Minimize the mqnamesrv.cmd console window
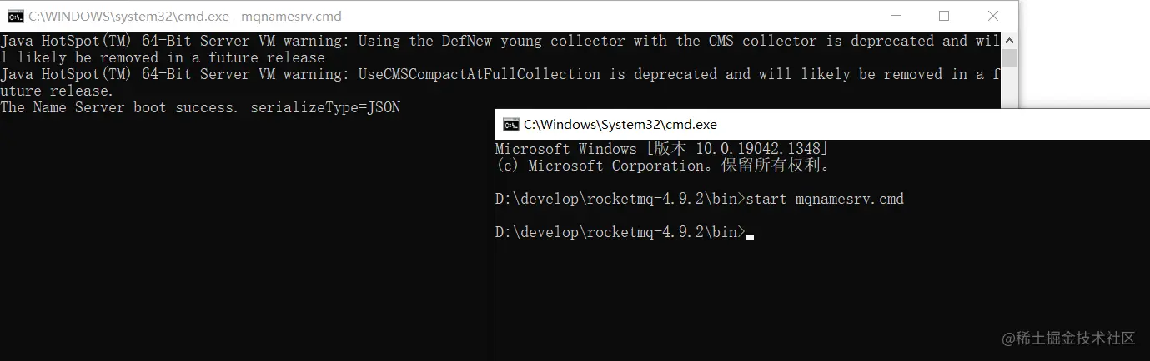The height and width of the screenshot is (361, 1150). pyautogui.click(x=894, y=16)
